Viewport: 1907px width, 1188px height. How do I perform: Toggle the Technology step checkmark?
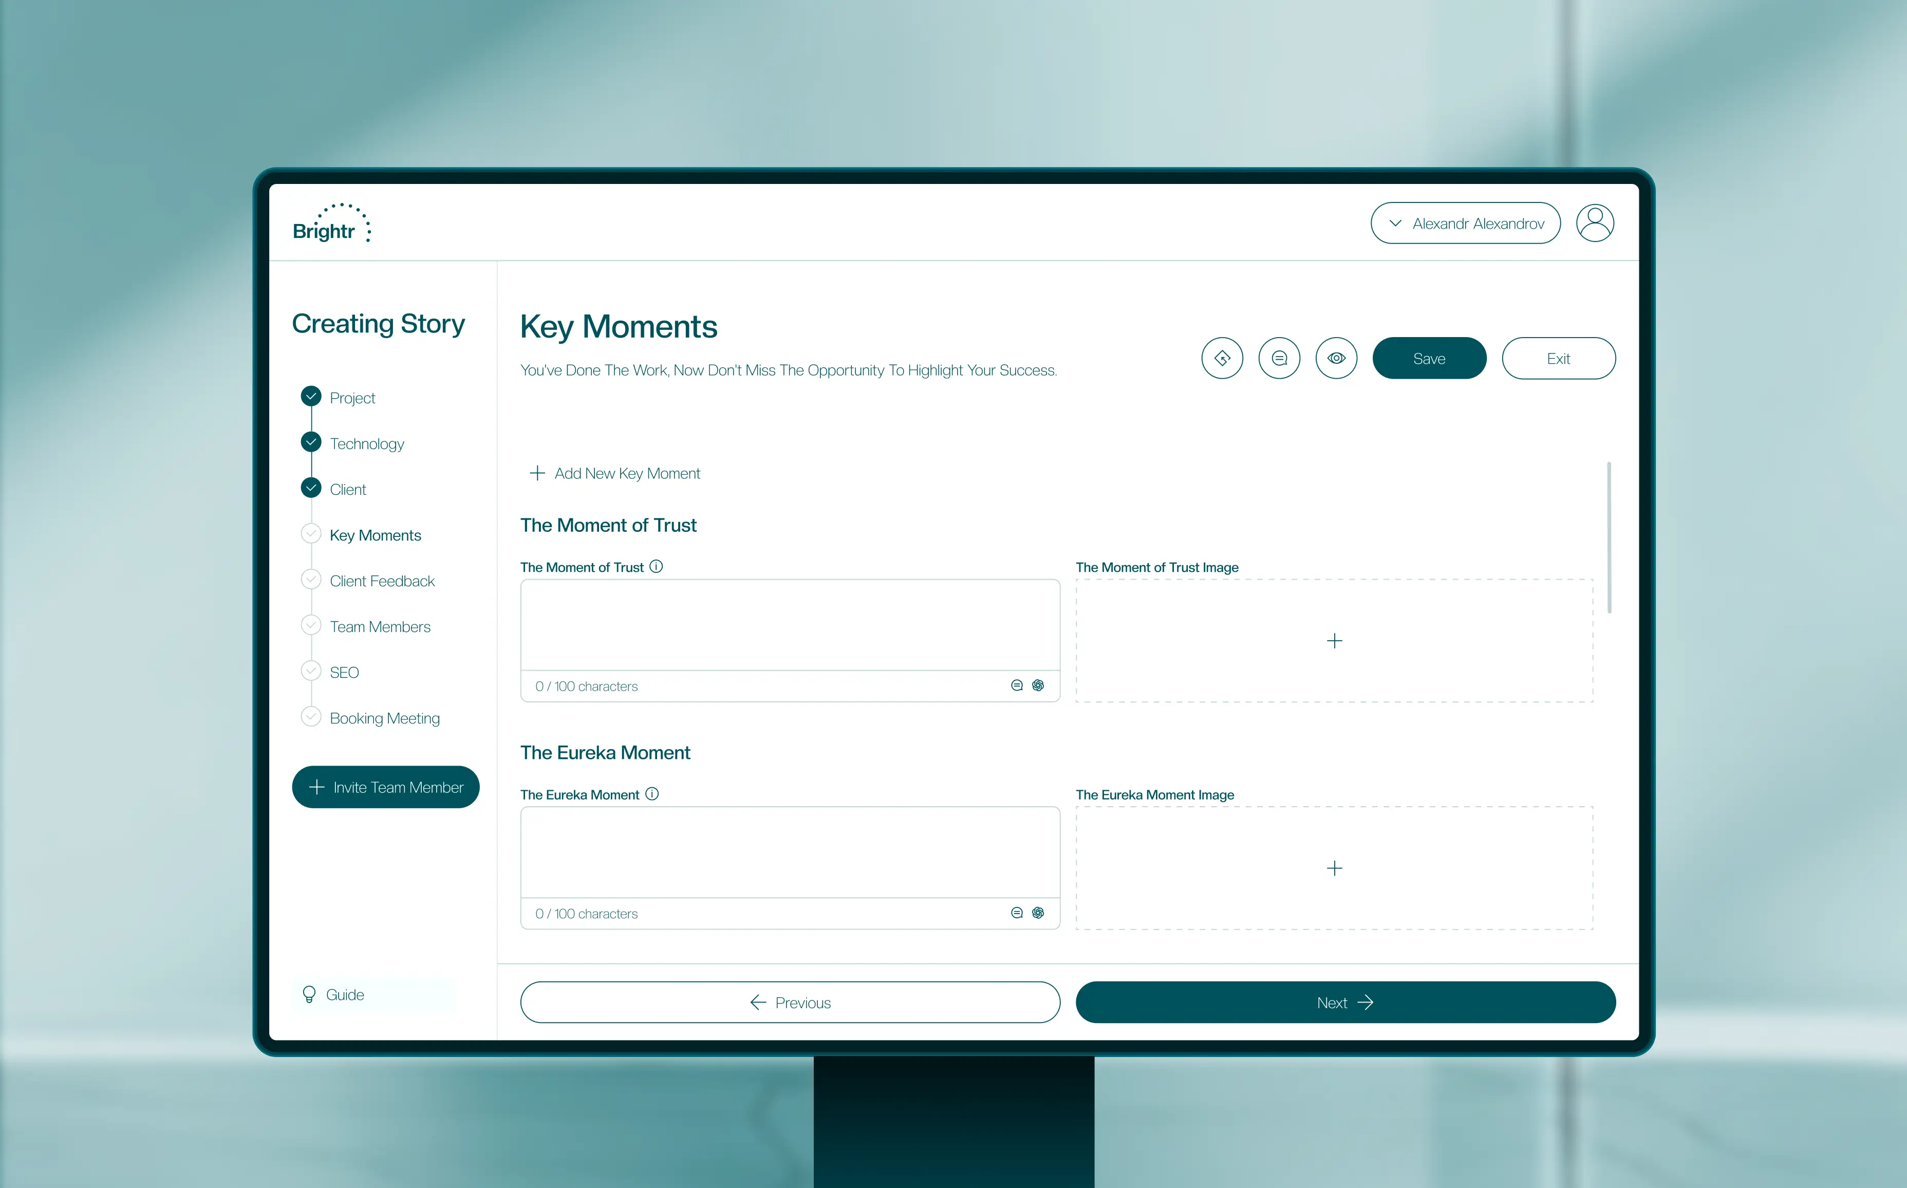click(311, 441)
